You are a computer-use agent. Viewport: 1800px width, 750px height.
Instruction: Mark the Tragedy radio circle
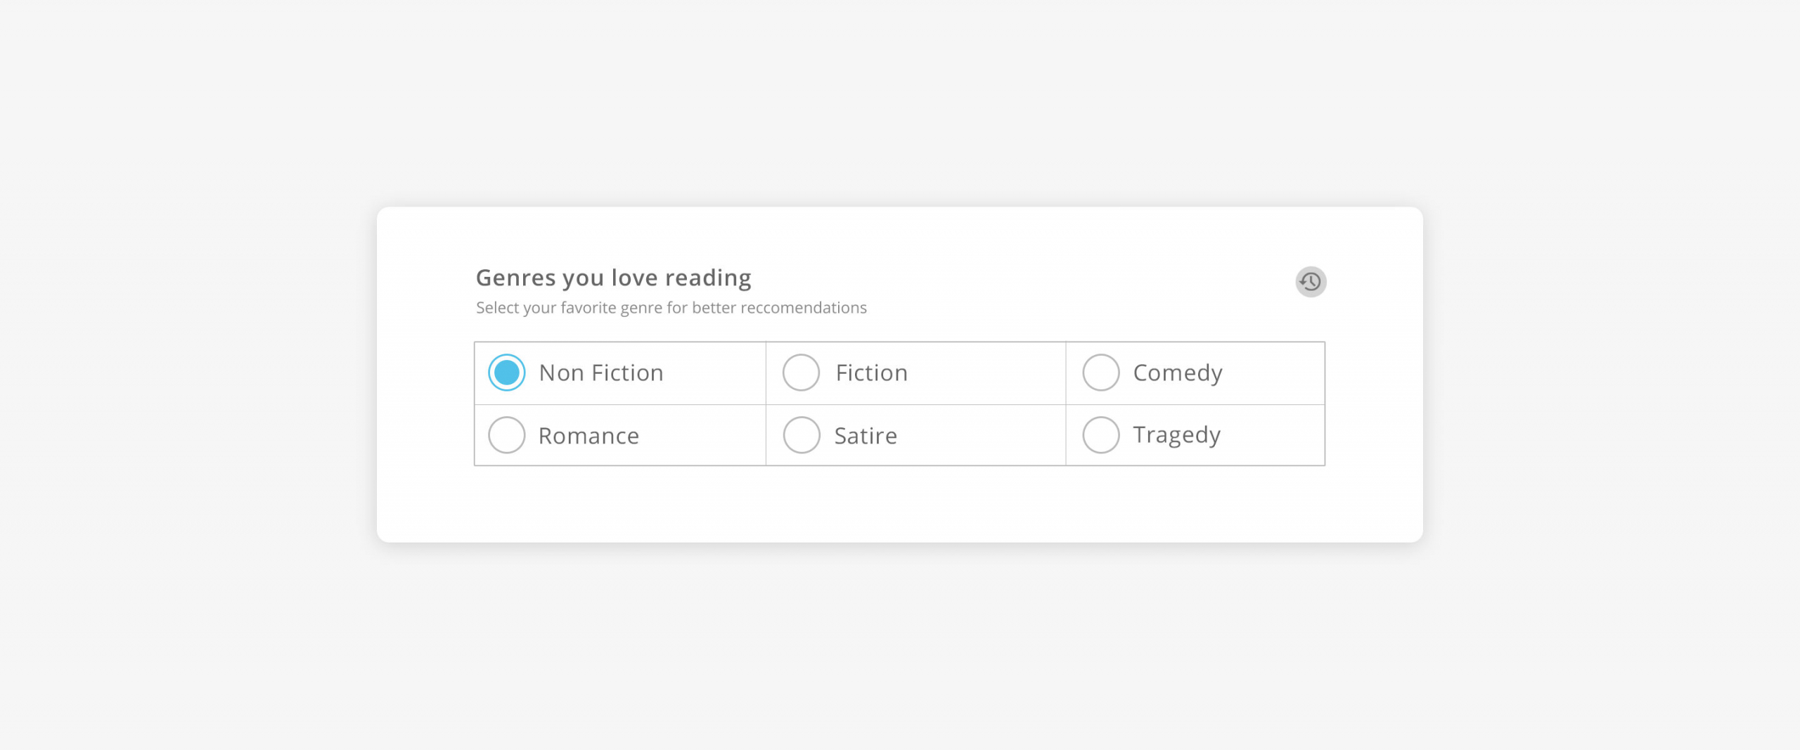pos(1100,435)
